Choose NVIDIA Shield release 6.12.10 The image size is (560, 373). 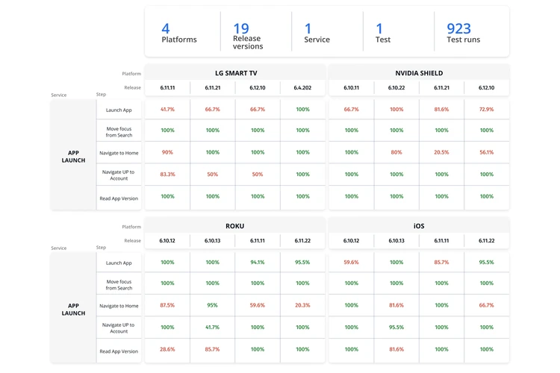[486, 87]
